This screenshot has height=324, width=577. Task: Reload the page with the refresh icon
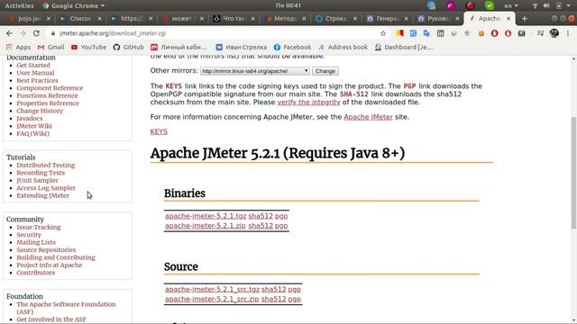click(x=36, y=33)
